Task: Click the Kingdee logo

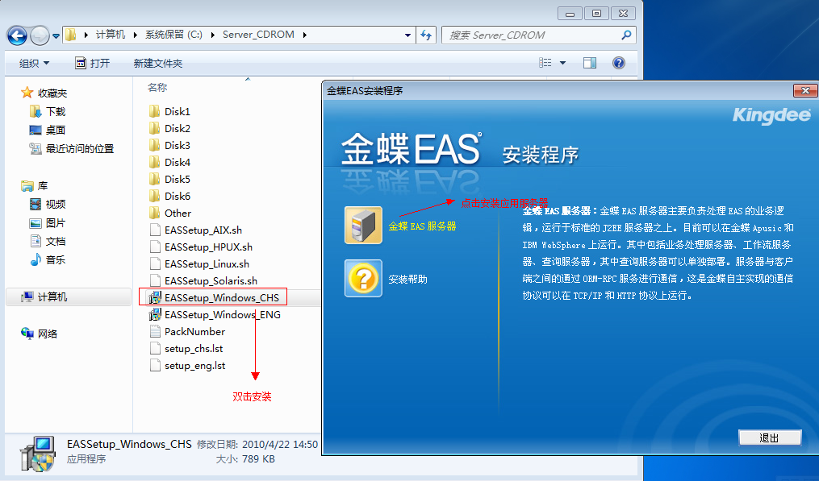Action: [771, 114]
